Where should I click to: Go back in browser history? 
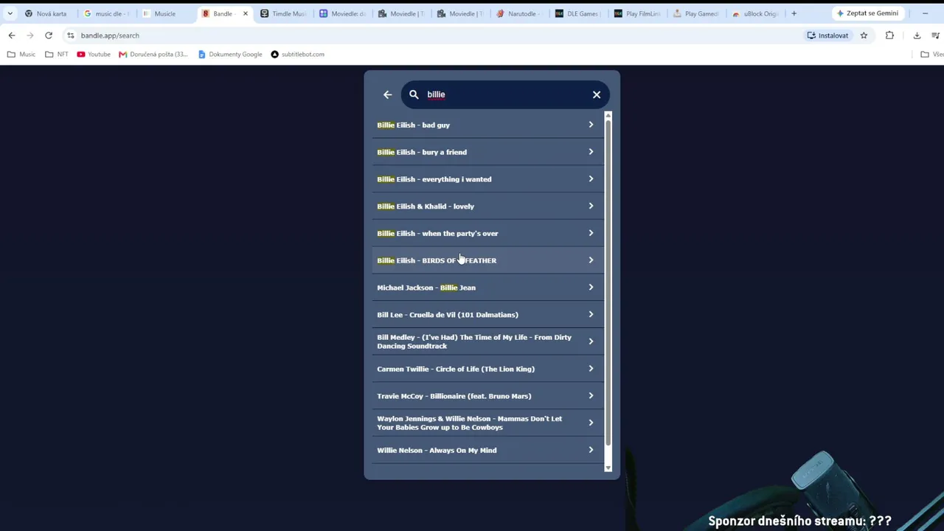point(12,35)
